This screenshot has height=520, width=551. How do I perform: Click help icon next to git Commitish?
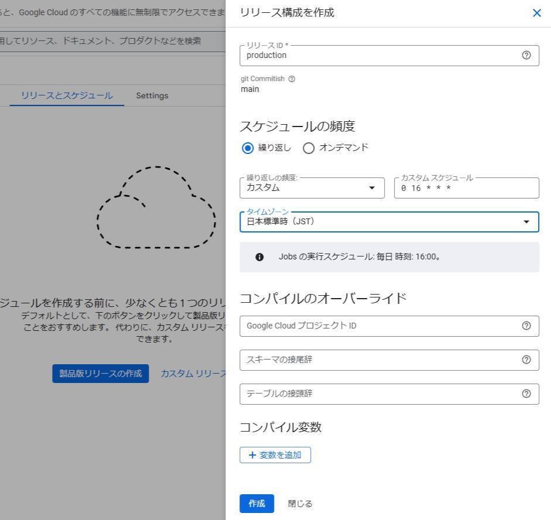[x=292, y=78]
